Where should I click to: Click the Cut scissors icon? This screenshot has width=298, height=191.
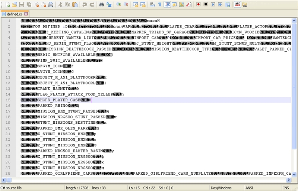(x=60, y=4)
